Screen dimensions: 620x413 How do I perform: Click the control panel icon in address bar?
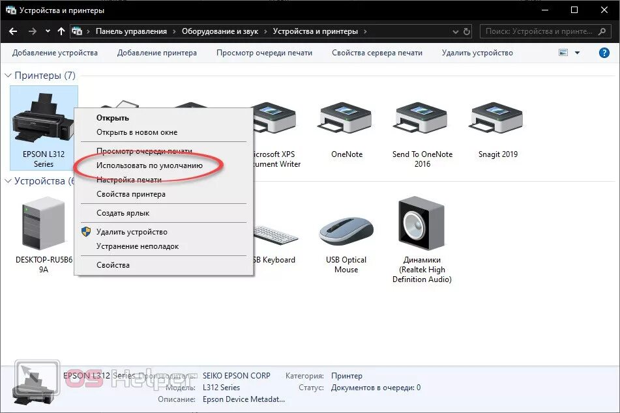tap(77, 31)
